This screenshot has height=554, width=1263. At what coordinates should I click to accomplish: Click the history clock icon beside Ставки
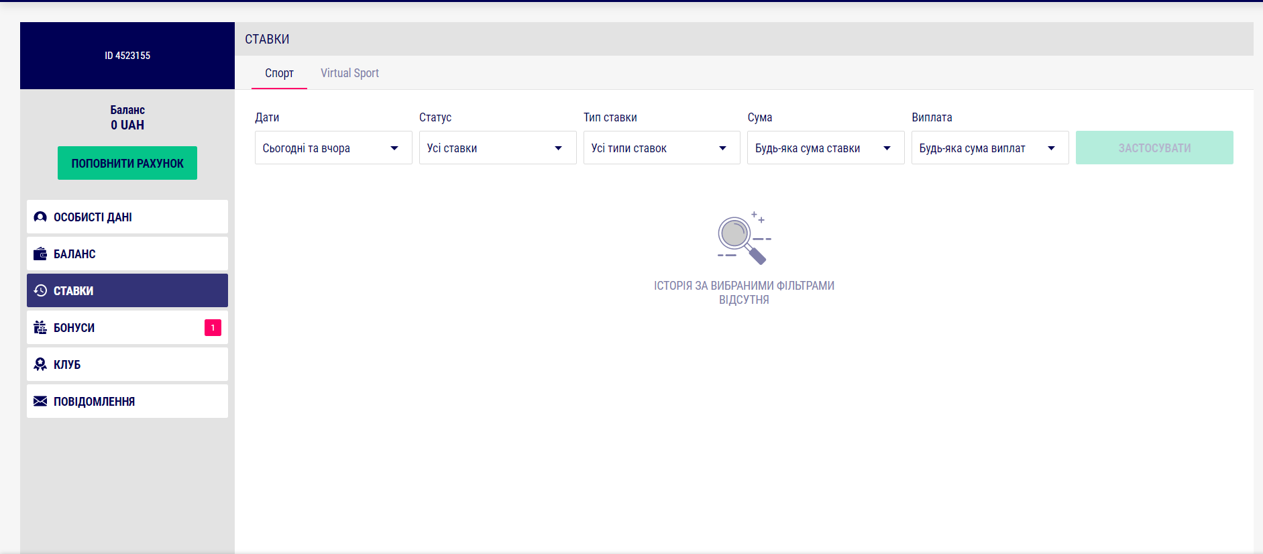click(40, 291)
